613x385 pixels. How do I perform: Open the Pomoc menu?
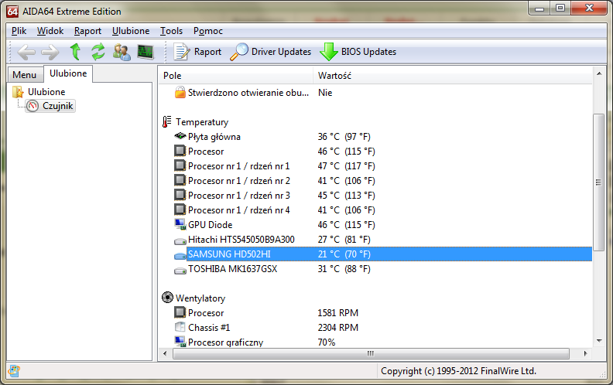pos(208,31)
